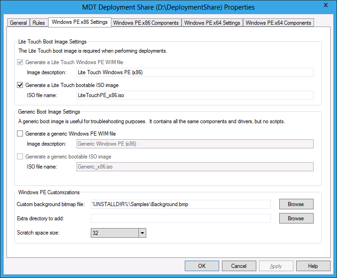Image resolution: width=337 pixels, height=278 pixels.
Task: Select the Windows PE x86 Settings tab
Action: tap(80, 22)
